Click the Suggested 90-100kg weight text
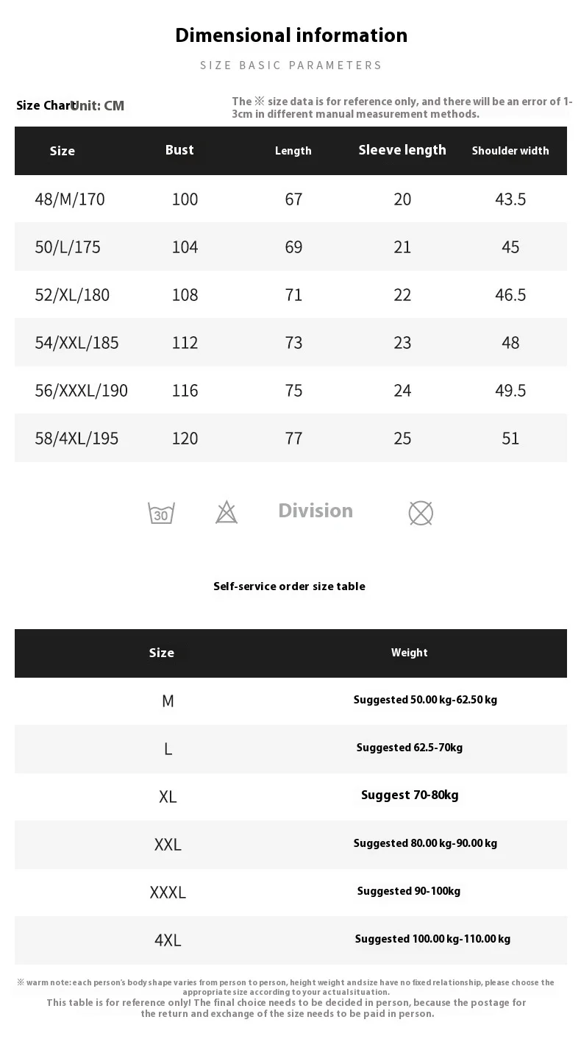Viewport: 581px width, 1039px height. pos(409,891)
